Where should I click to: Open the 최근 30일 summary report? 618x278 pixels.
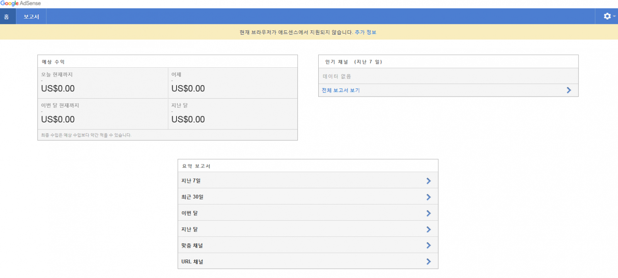(x=192, y=197)
